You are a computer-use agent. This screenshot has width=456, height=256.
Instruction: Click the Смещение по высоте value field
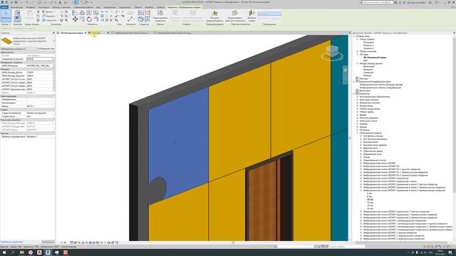pyautogui.click(x=40, y=59)
